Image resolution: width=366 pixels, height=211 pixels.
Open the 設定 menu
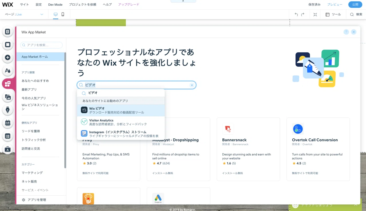39,5
